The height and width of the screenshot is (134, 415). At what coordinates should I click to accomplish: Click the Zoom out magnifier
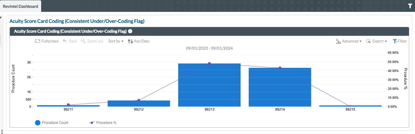click(92, 41)
